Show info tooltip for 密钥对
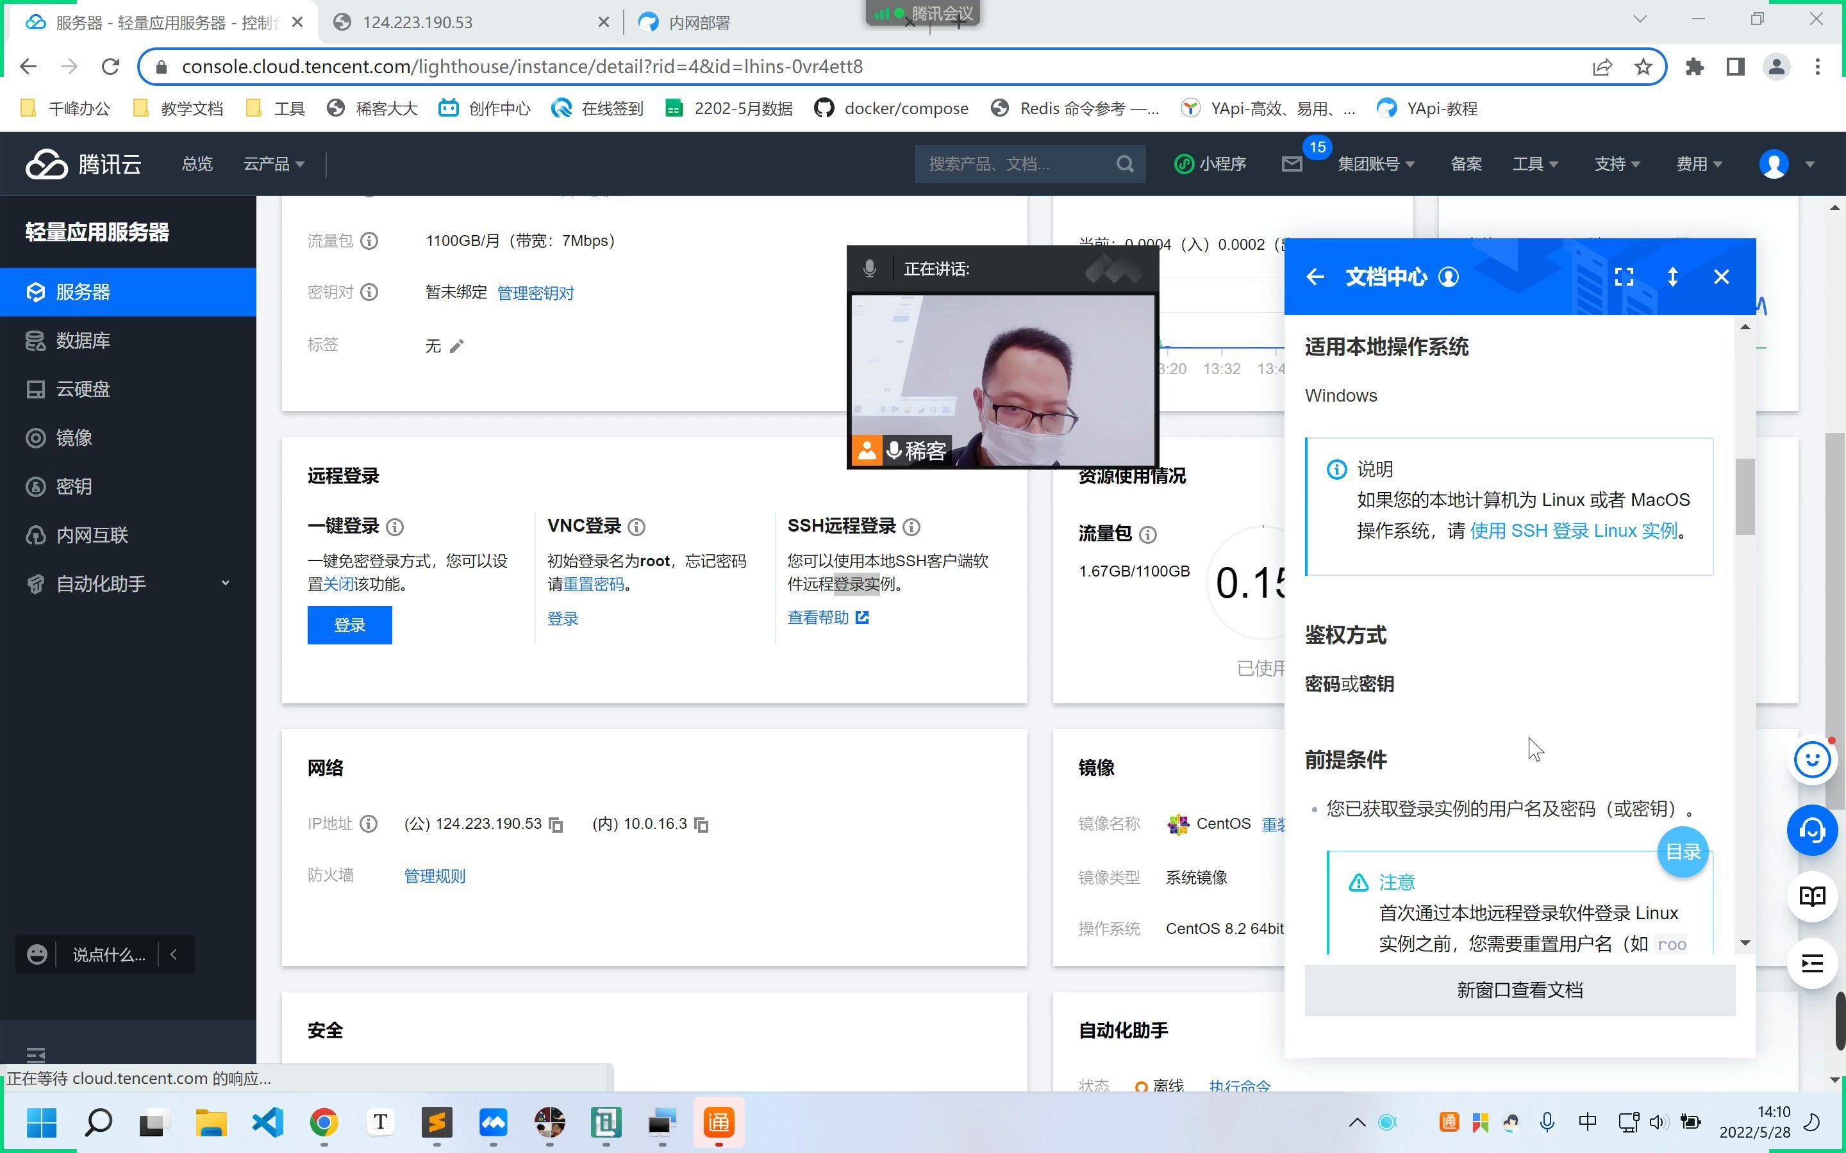The image size is (1846, 1153). click(x=369, y=292)
